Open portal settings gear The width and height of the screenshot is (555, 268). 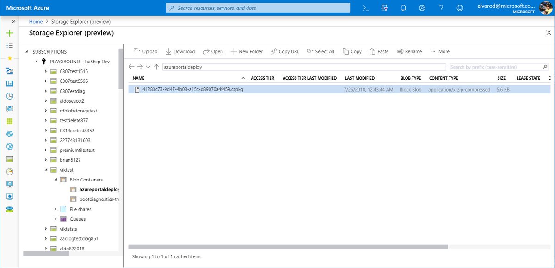(422, 8)
